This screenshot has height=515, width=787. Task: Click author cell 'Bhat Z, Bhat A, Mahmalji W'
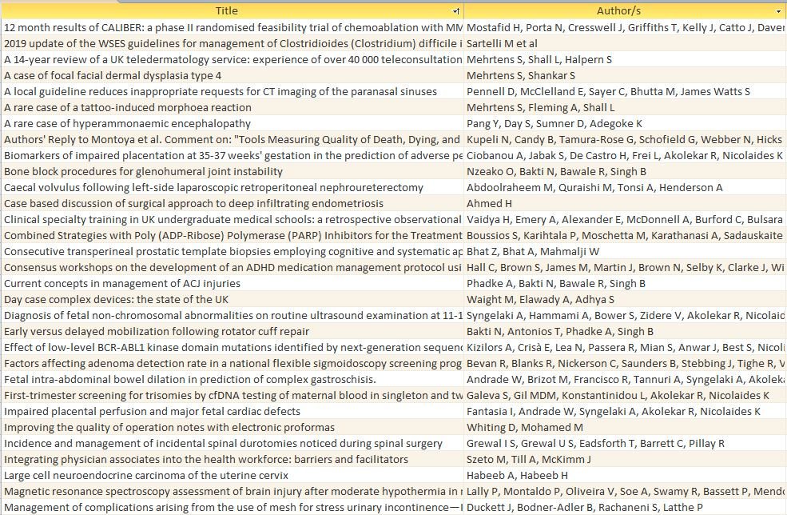coord(626,252)
